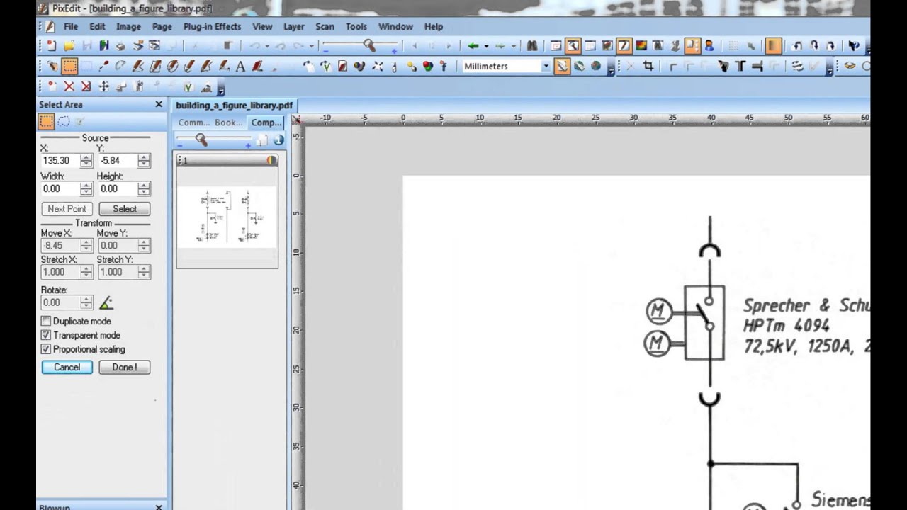
Task: Open the Plug-in Effects menu
Action: click(212, 26)
